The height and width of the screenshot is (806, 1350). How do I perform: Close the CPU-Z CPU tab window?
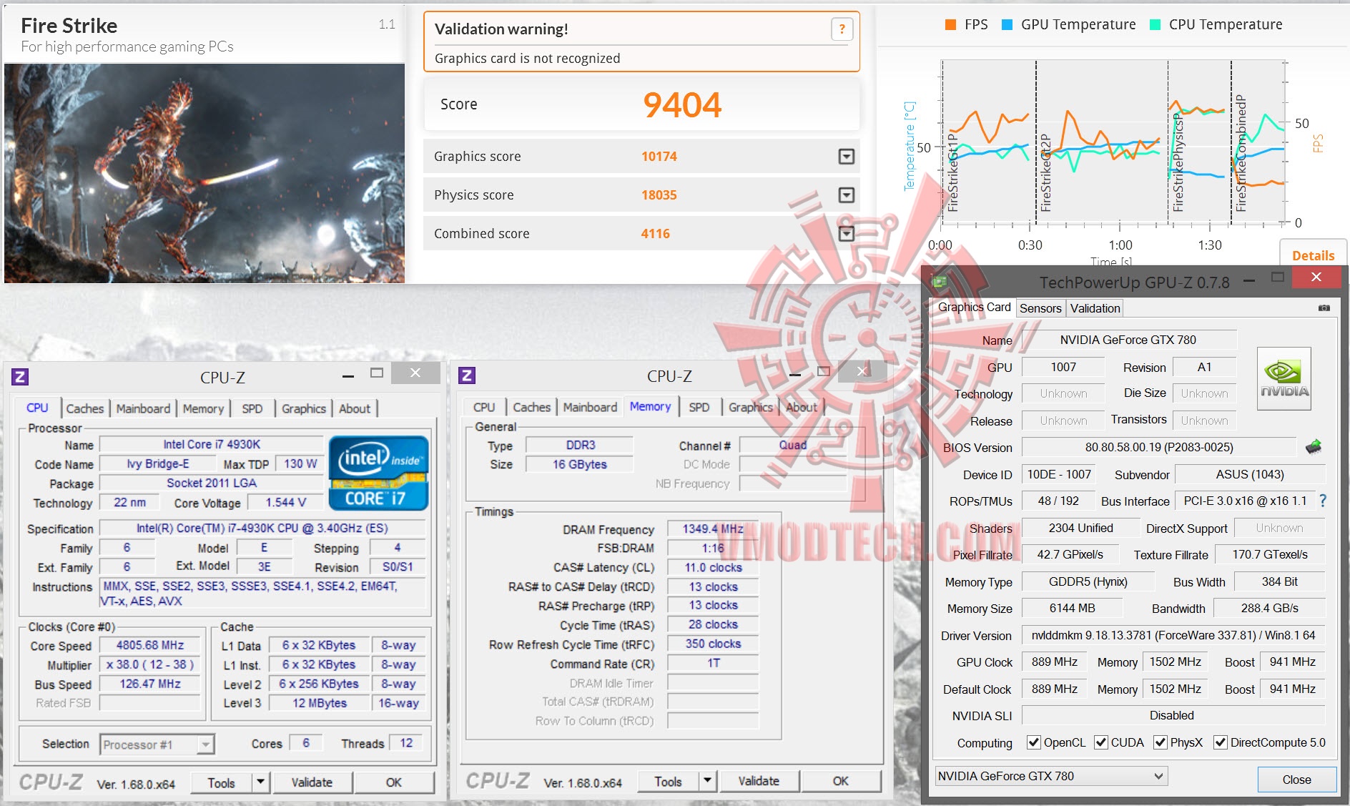click(x=415, y=373)
